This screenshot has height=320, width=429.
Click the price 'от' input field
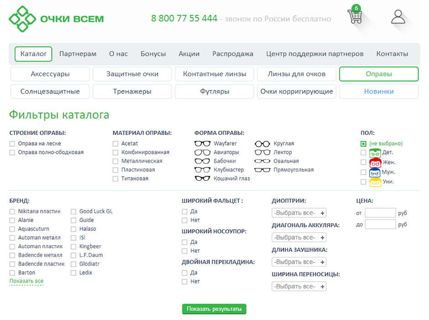[380, 213]
